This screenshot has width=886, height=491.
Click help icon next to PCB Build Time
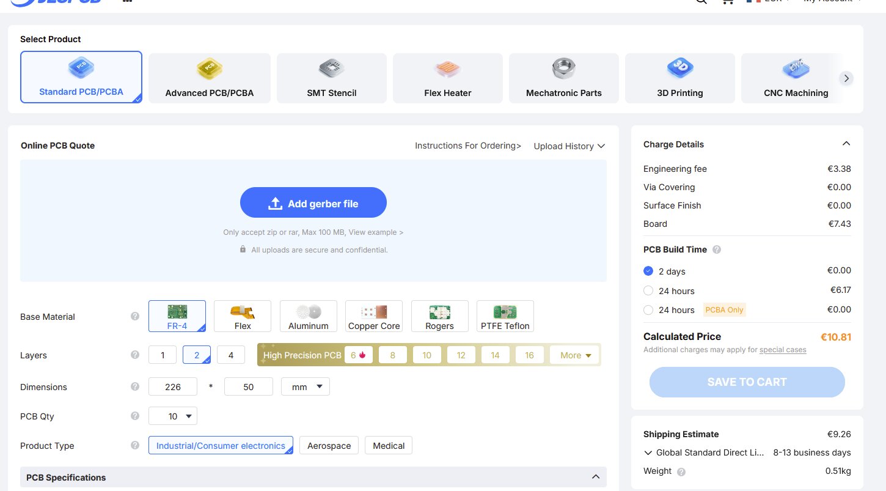717,249
